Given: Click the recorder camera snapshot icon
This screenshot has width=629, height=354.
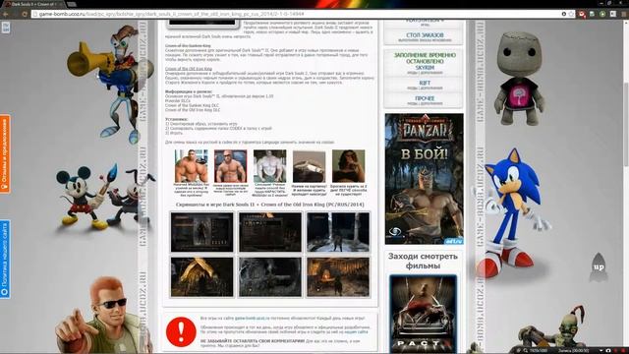Looking at the screenshot, I should 608,350.
